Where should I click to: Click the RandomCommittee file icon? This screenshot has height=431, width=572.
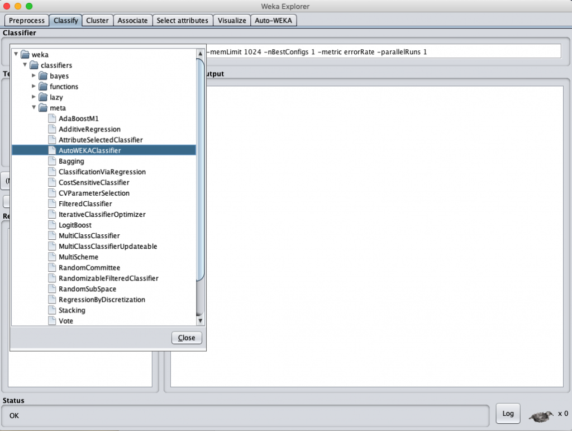pyautogui.click(x=52, y=267)
